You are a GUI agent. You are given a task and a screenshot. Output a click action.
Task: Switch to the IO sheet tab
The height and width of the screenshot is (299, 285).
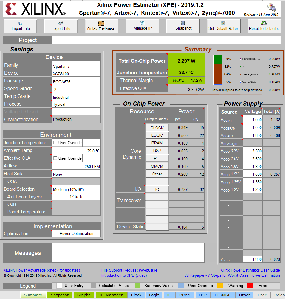169,295
